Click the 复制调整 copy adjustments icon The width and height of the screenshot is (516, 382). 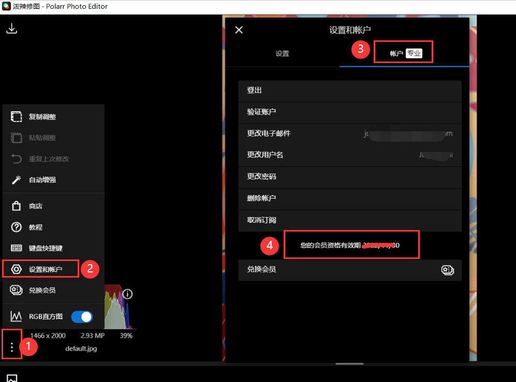[x=17, y=117]
